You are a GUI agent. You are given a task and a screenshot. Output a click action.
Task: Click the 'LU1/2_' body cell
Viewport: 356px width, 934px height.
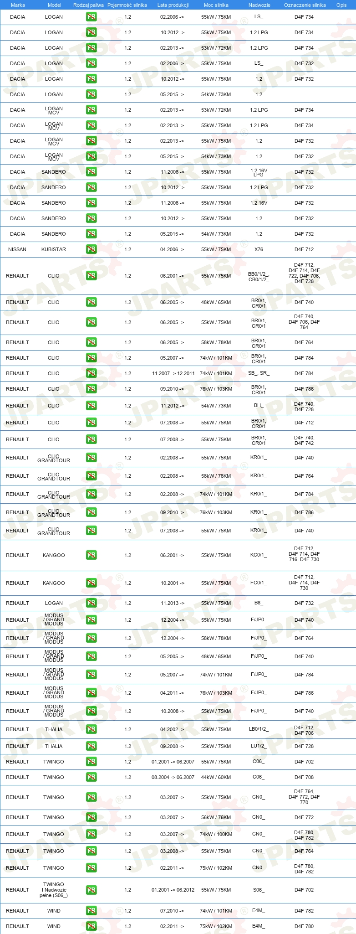259,746
